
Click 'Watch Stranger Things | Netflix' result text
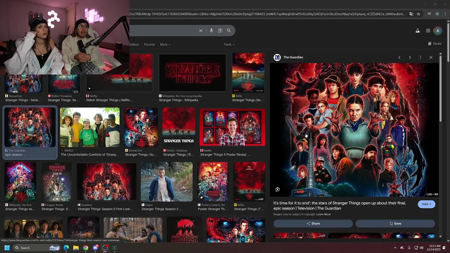110,100
